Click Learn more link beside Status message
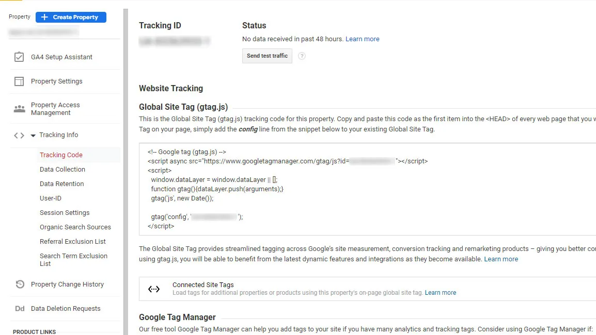The width and height of the screenshot is (596, 335). tap(362, 39)
